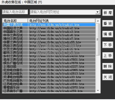Select the 中华之声在线 row
The width and height of the screenshot is (115, 100).
pyautogui.click(x=49, y=35)
